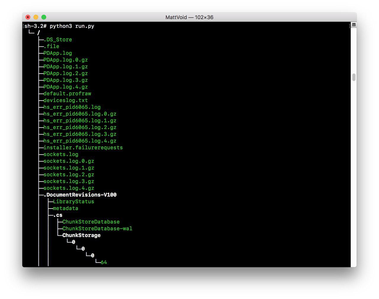Image resolution: width=379 pixels, height=299 pixels.
Task: Close the MattVoid terminal window
Action: point(28,17)
